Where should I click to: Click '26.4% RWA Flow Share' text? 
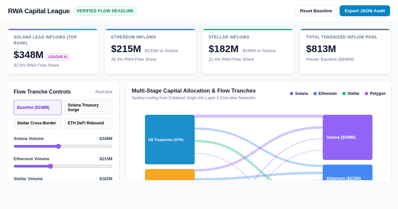[134, 59]
